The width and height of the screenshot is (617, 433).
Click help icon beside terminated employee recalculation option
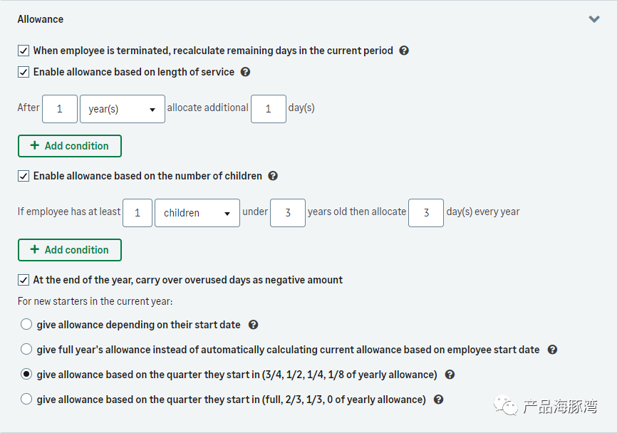point(404,51)
